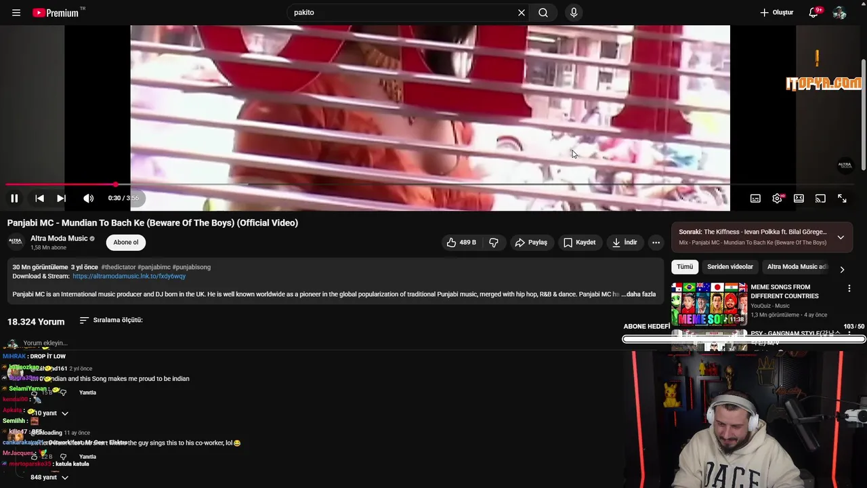This screenshot has width=867, height=488.
Task: Select the Tümü filter chip
Action: [x=685, y=267]
